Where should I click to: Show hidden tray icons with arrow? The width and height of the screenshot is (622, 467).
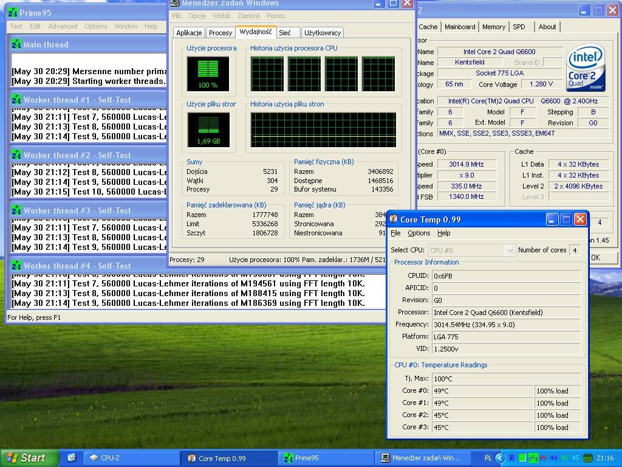[x=500, y=458]
